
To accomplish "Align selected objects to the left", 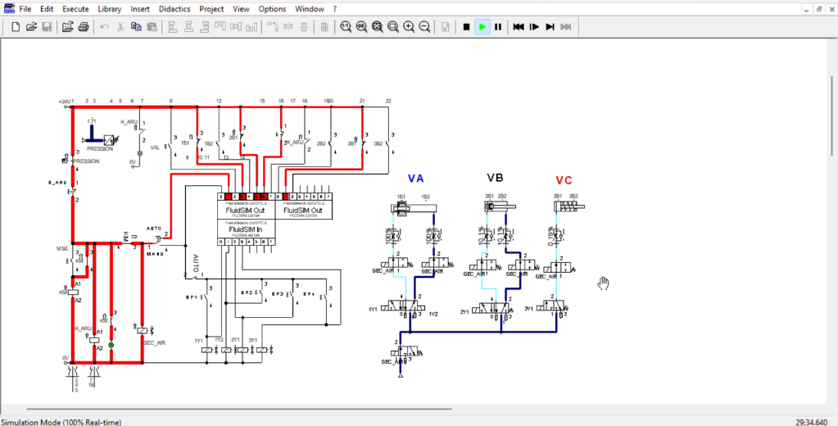I will 173,27.
